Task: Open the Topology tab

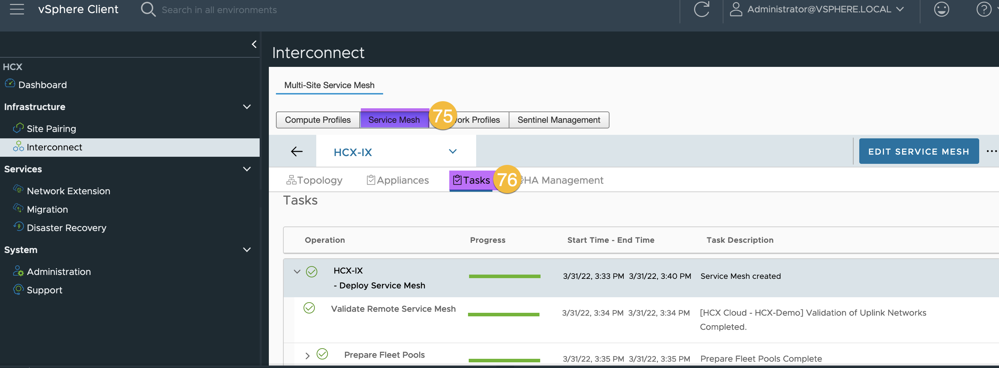Action: click(x=314, y=180)
